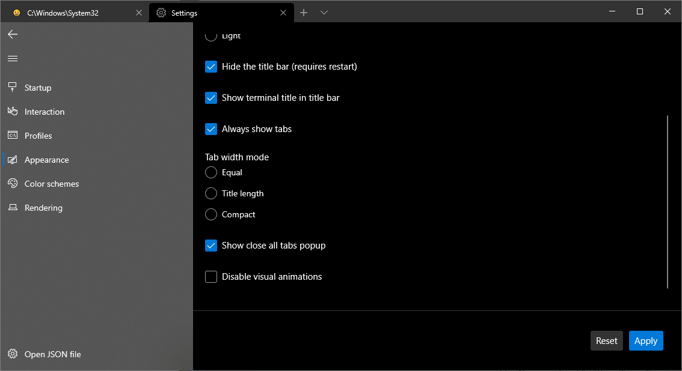
Task: Click the Open JSON file gear icon
Action: click(13, 354)
